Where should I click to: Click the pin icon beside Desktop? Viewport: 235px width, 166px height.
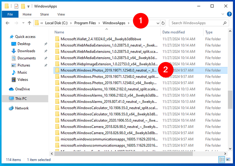coord(46,44)
